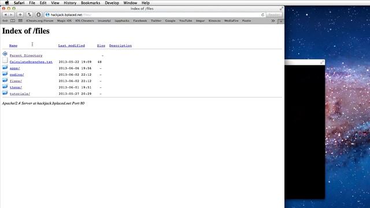Click the CalculateBranches.txt file icon
The image size is (370, 208).
tap(5, 60)
